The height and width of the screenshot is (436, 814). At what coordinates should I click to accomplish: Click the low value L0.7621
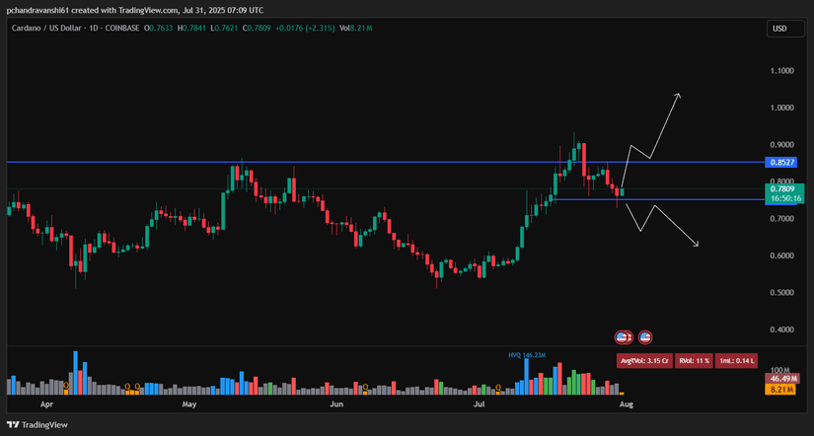point(224,28)
